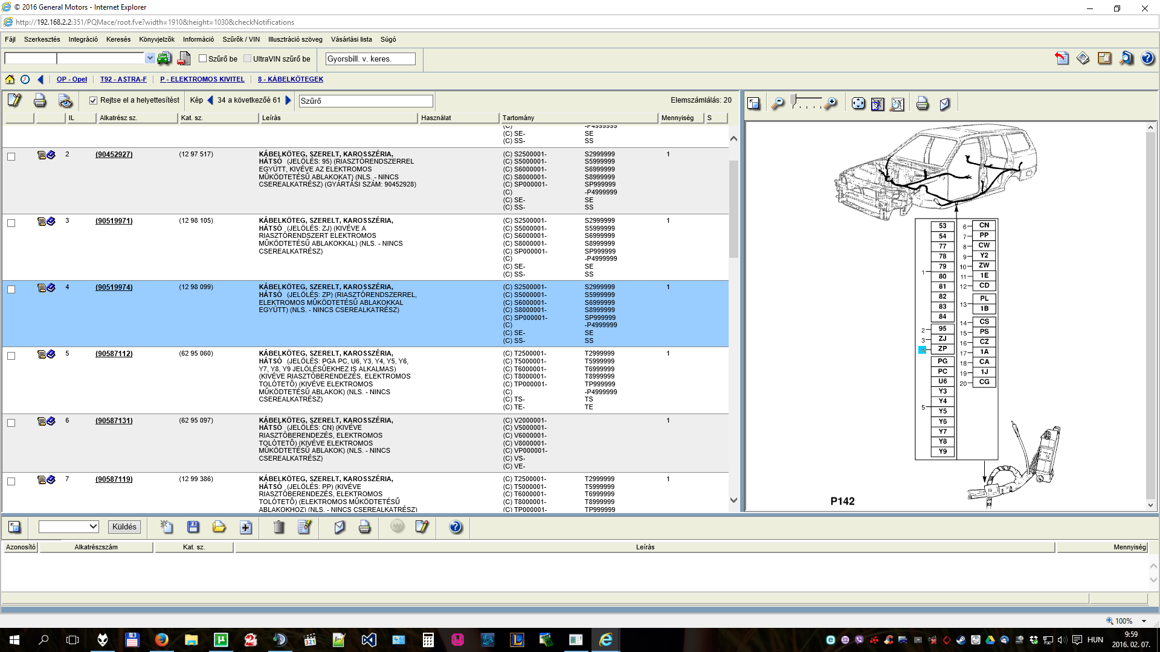Print the parts list with printer icon
The height and width of the screenshot is (652, 1160).
[40, 100]
